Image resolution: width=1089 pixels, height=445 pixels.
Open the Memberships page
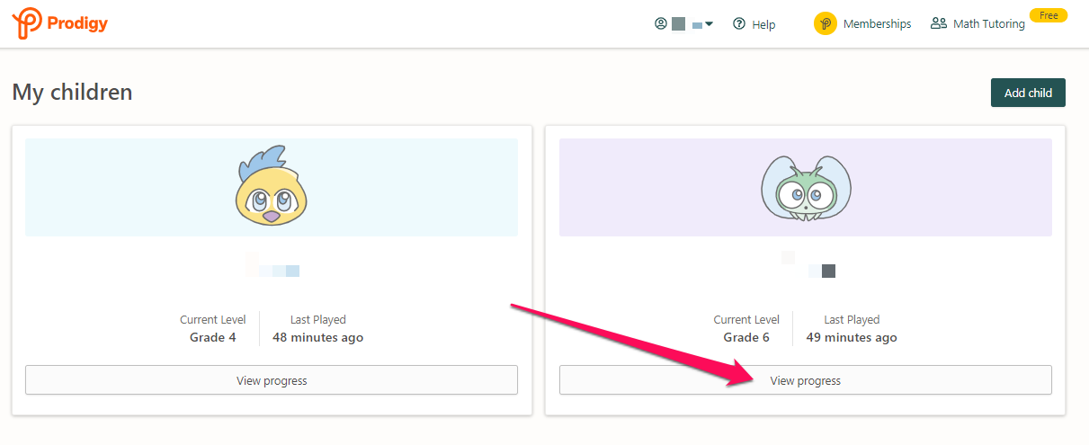click(877, 24)
